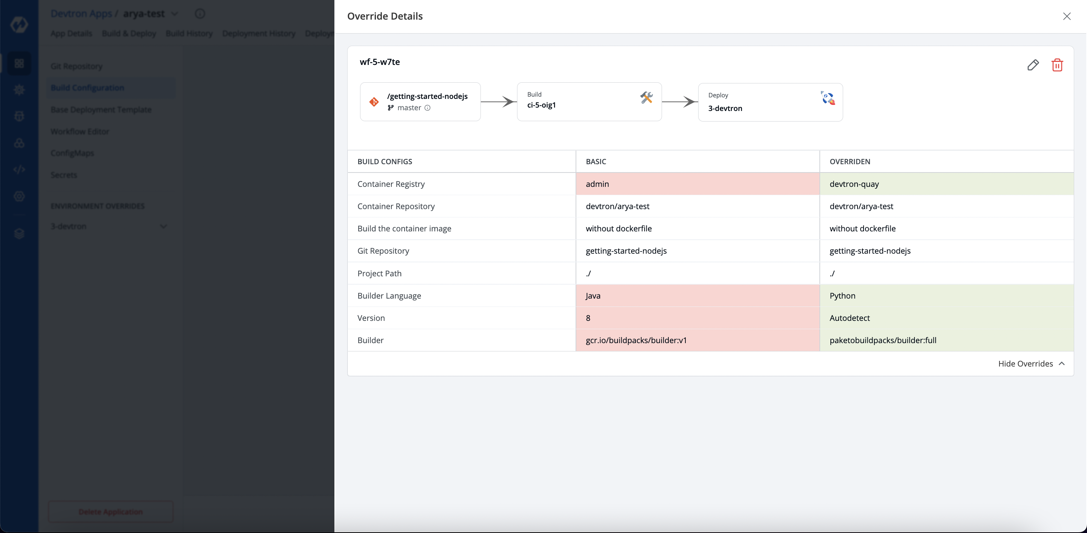Click the Git Repository table row label
Screen dimensions: 1087x533
(383, 251)
